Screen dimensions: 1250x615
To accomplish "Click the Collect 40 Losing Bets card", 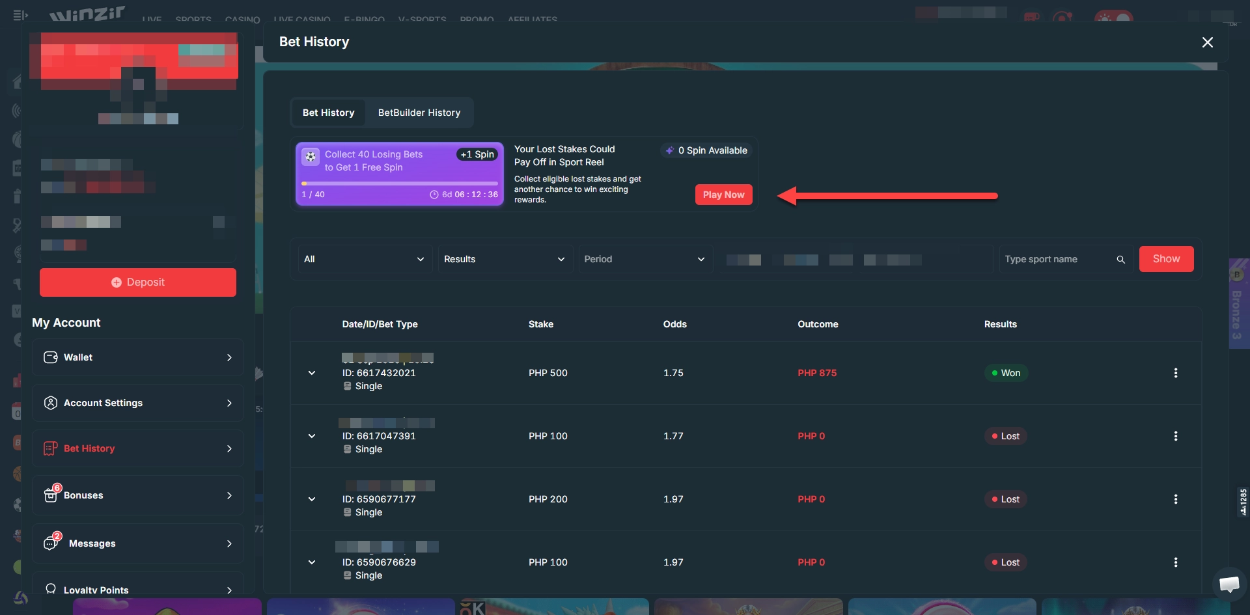I will (400, 174).
